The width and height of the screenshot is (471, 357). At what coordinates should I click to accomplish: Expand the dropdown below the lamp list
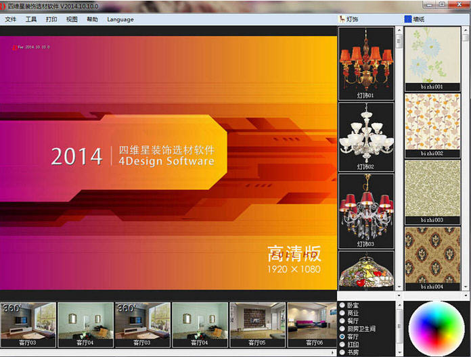[399, 295]
